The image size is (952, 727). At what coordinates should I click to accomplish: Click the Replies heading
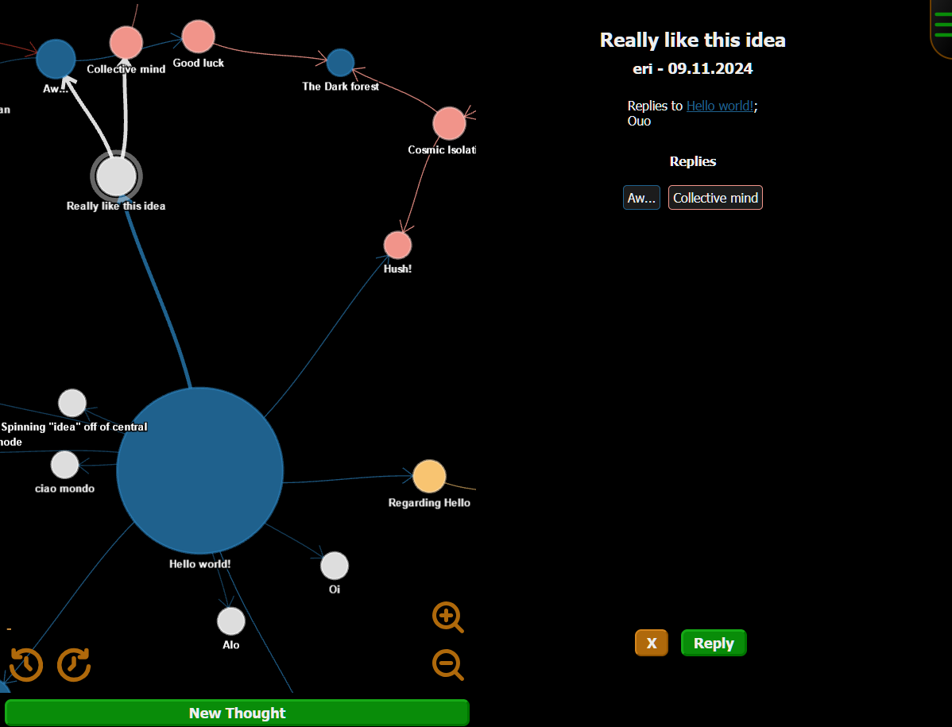pyautogui.click(x=693, y=161)
